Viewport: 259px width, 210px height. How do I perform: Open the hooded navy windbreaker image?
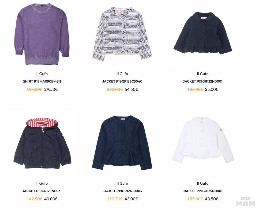coord(42,143)
